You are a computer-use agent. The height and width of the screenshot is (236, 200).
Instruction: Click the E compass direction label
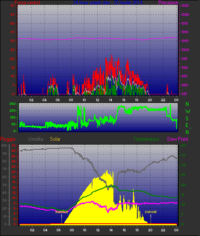click(x=187, y=125)
